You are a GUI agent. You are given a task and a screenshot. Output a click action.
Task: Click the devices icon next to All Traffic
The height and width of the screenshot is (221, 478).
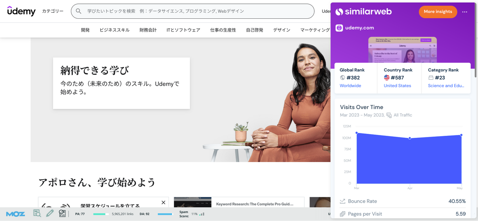coord(389,115)
